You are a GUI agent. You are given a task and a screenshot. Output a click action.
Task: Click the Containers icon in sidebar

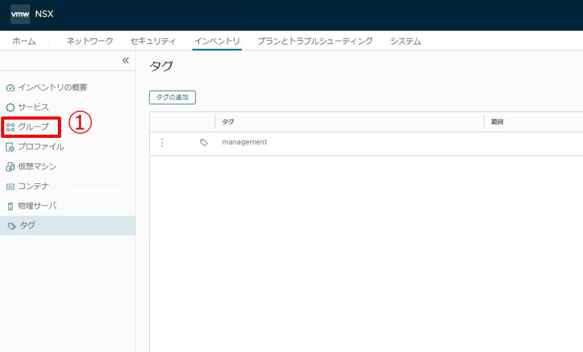point(10,187)
